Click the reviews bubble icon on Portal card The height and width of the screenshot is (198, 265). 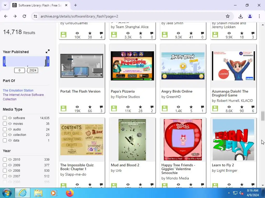pos(101,107)
